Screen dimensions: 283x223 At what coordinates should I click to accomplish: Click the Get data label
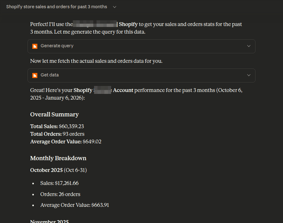[x=50, y=75]
